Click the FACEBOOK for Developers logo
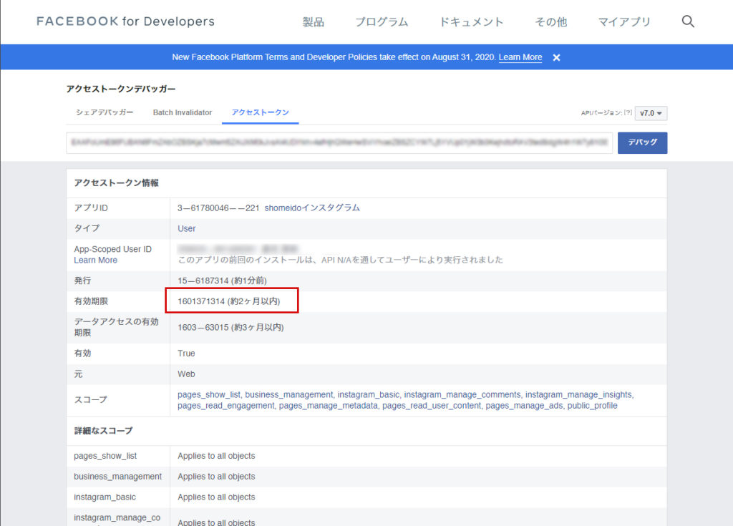 [x=125, y=21]
